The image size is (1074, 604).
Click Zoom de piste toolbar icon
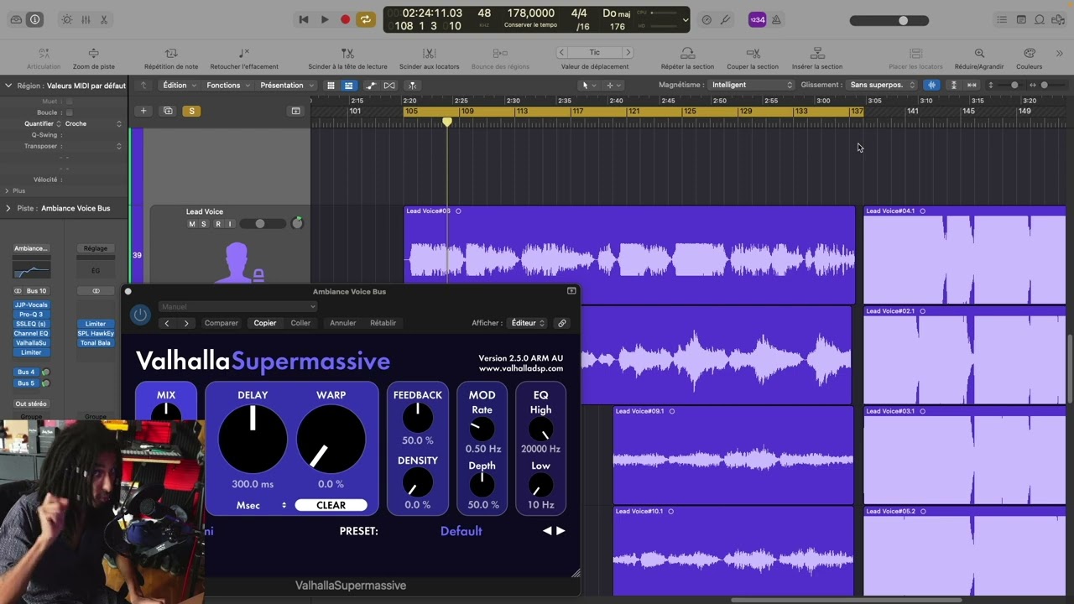93,53
